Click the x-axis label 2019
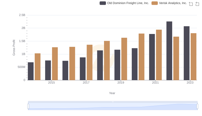The width and height of the screenshot is (202, 116). click(121, 83)
